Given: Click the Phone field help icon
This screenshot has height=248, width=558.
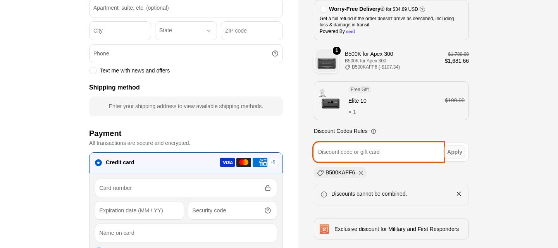Looking at the screenshot, I should click(x=275, y=53).
